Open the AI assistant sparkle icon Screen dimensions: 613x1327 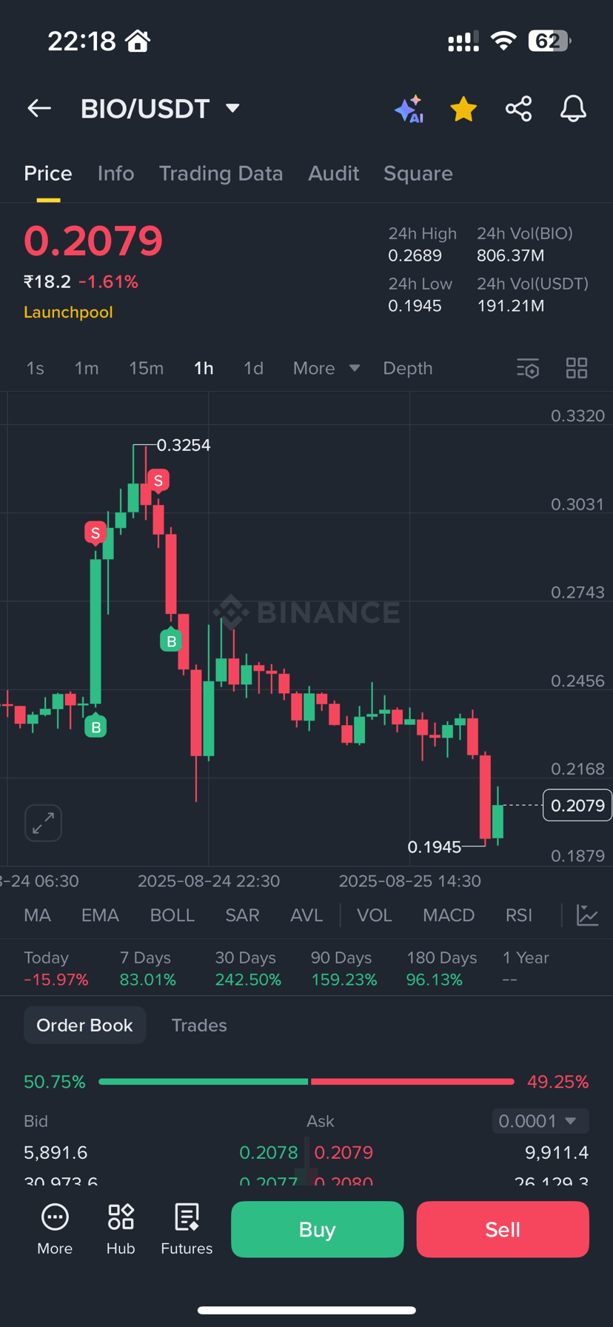coord(409,109)
